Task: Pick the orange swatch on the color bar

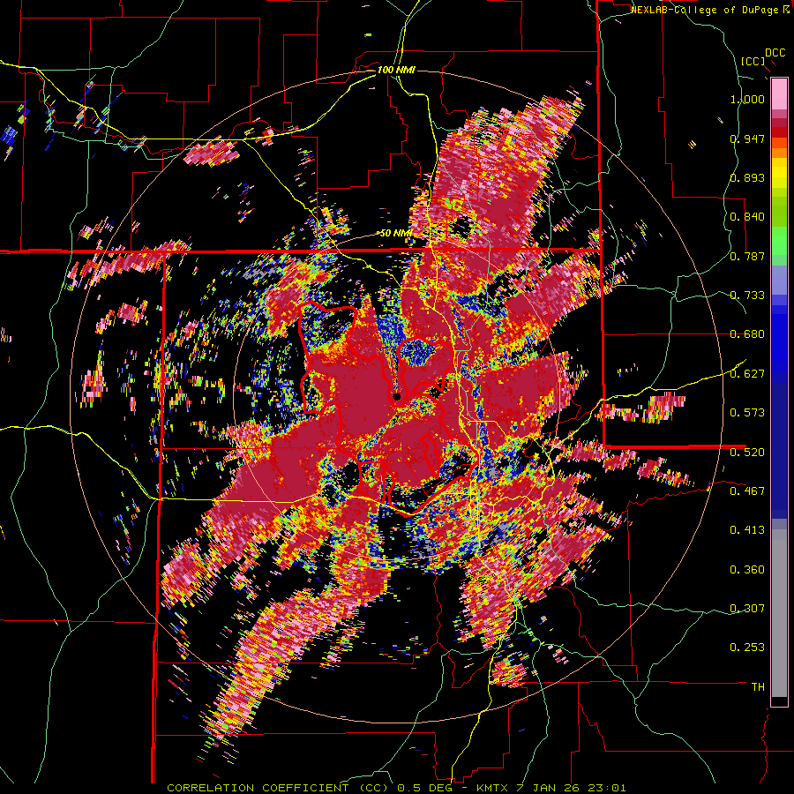Action: point(779,153)
